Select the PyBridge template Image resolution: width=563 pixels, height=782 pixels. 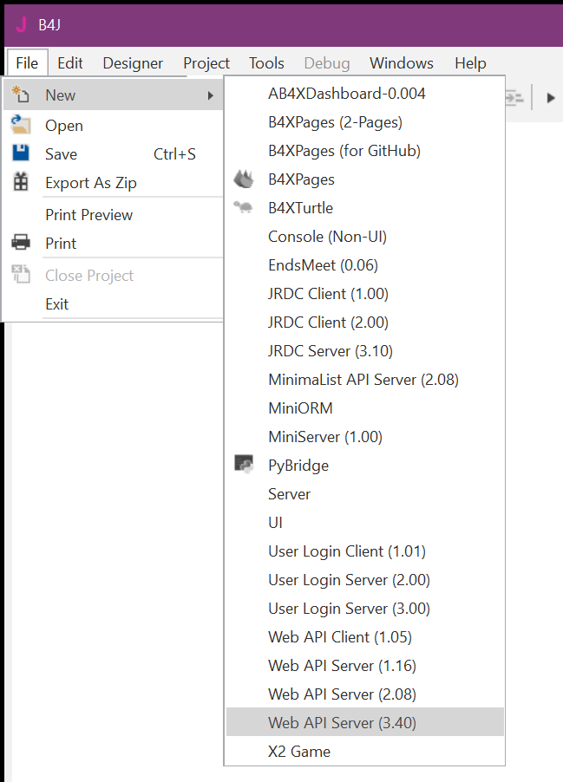coord(365,465)
